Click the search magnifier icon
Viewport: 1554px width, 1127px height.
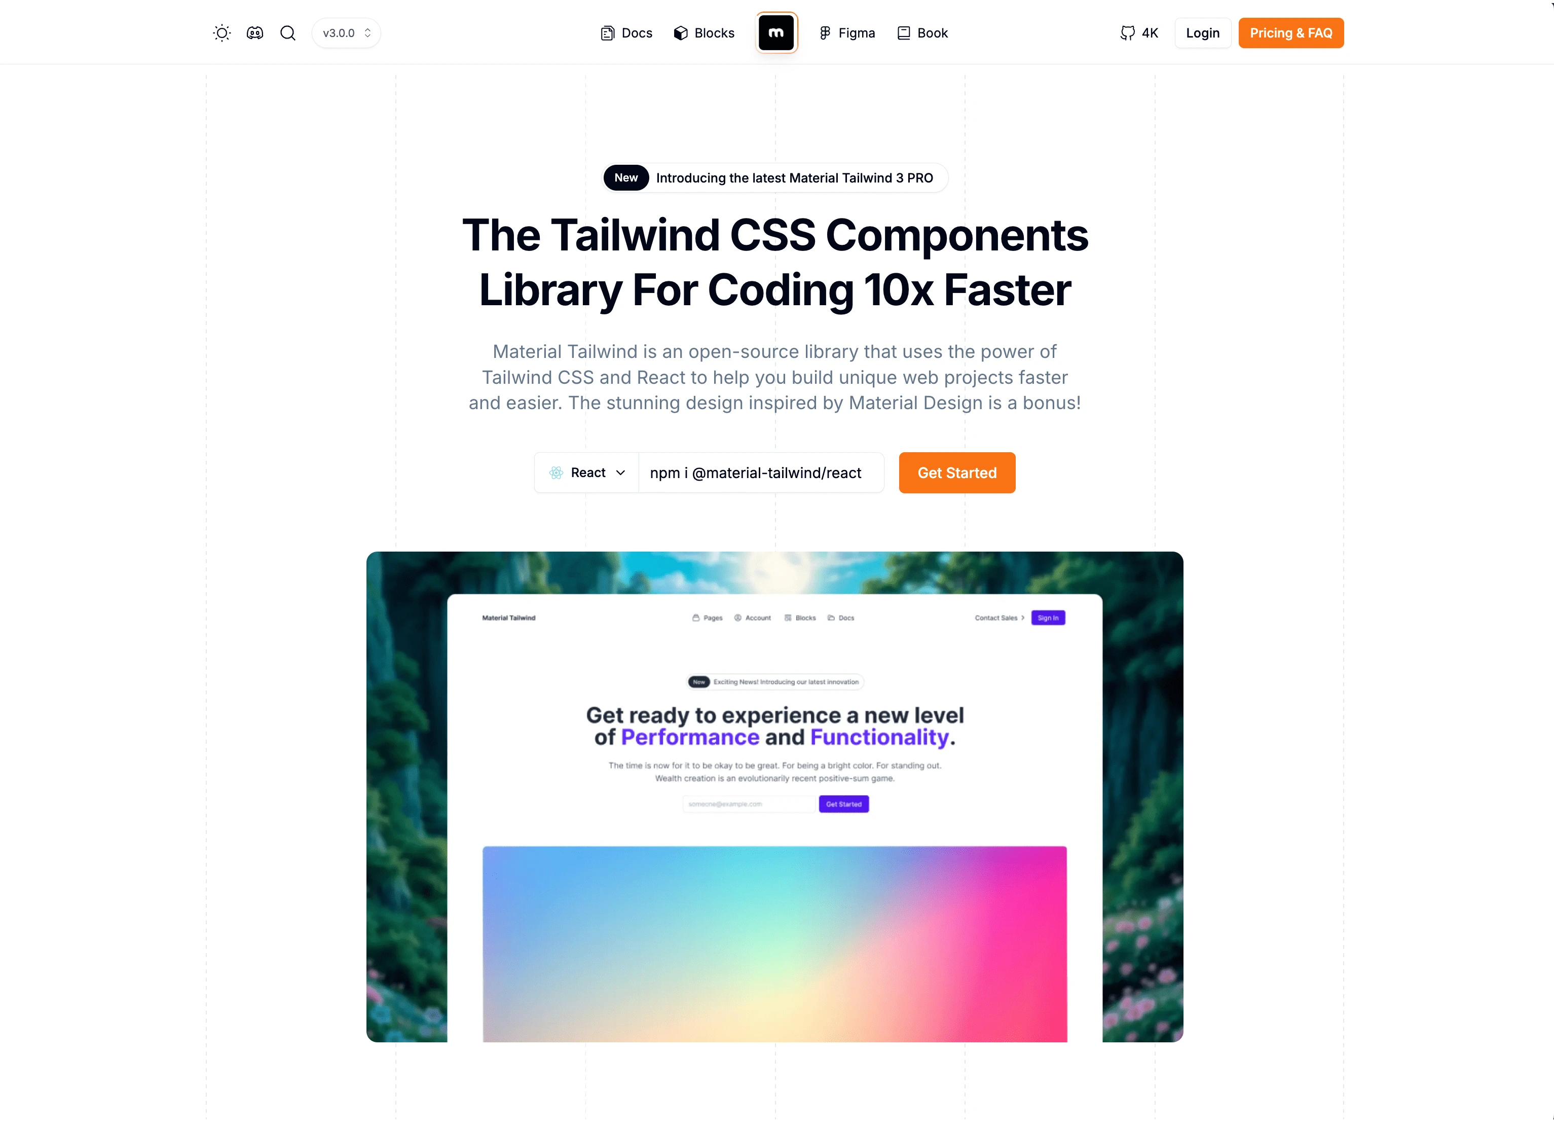click(287, 32)
